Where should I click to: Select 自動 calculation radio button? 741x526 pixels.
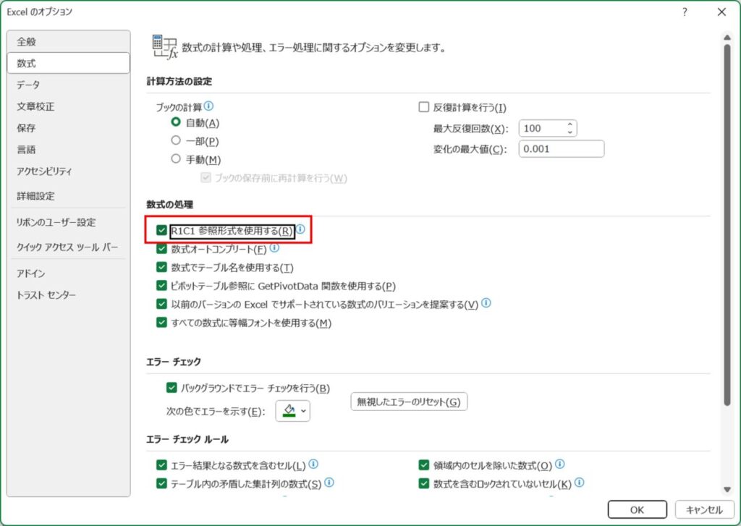pyautogui.click(x=176, y=122)
